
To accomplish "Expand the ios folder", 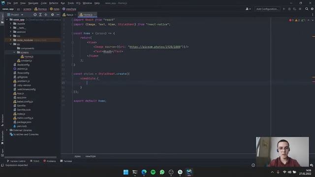I will click(x=11, y=36).
